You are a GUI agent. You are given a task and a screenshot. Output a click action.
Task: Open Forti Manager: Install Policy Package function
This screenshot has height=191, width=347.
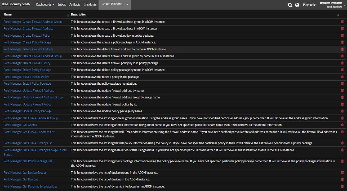pyautogui.click(x=27, y=84)
